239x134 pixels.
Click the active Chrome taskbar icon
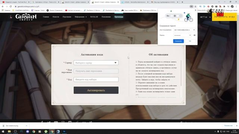click(x=52, y=131)
